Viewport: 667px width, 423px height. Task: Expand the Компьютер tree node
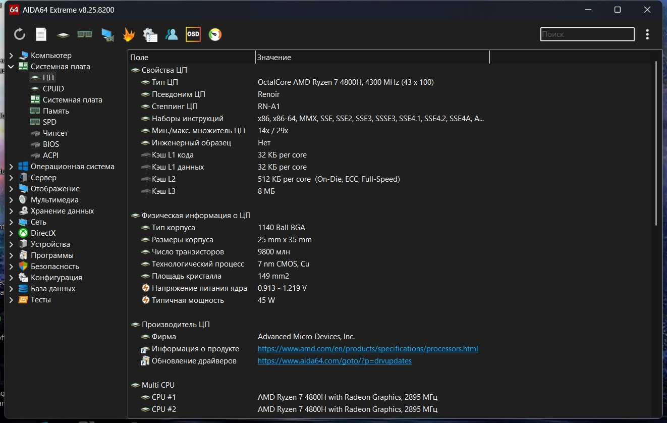click(11, 56)
